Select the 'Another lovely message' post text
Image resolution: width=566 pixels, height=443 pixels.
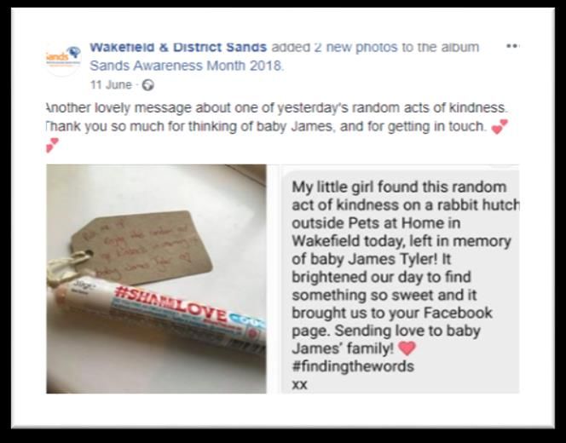[277, 107]
